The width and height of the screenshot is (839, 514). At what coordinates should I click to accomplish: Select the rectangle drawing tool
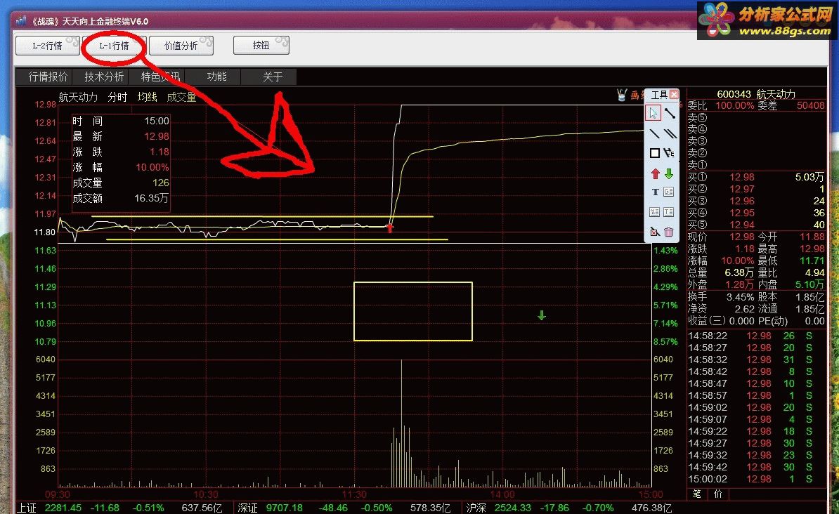click(654, 154)
